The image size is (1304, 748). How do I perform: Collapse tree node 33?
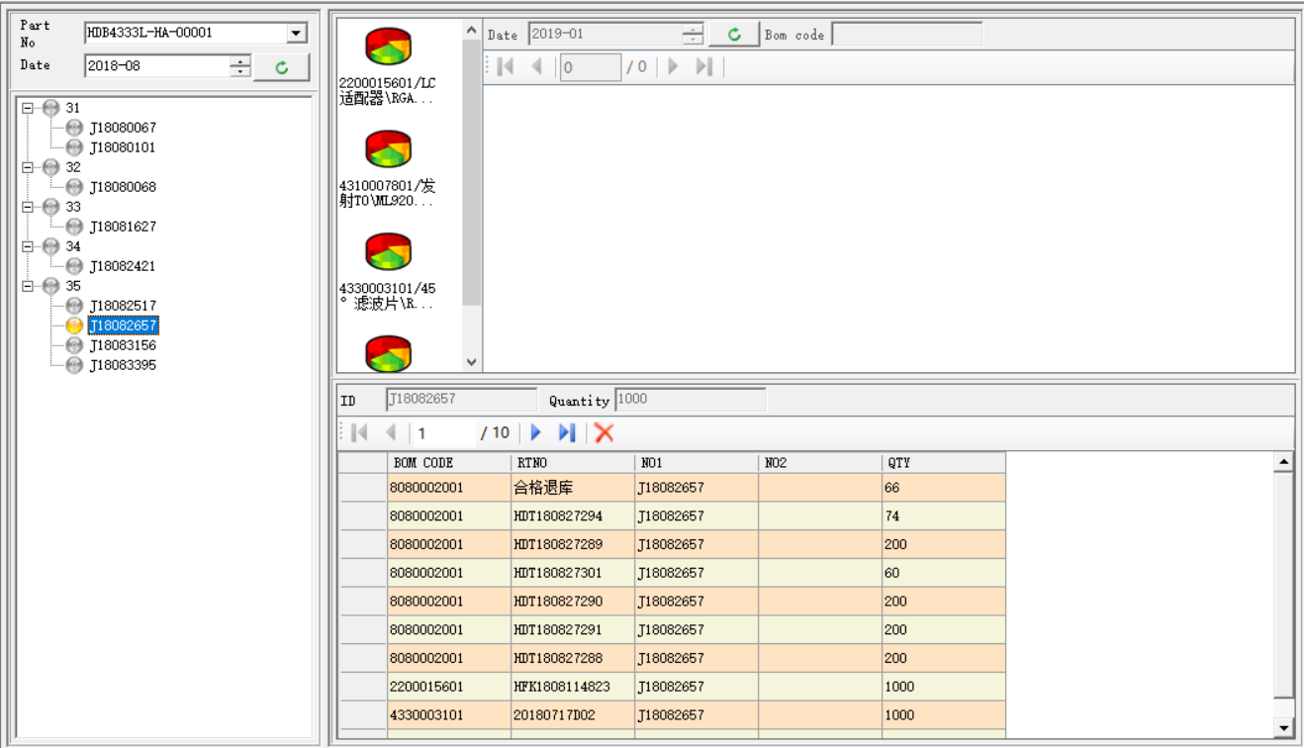[x=28, y=207]
